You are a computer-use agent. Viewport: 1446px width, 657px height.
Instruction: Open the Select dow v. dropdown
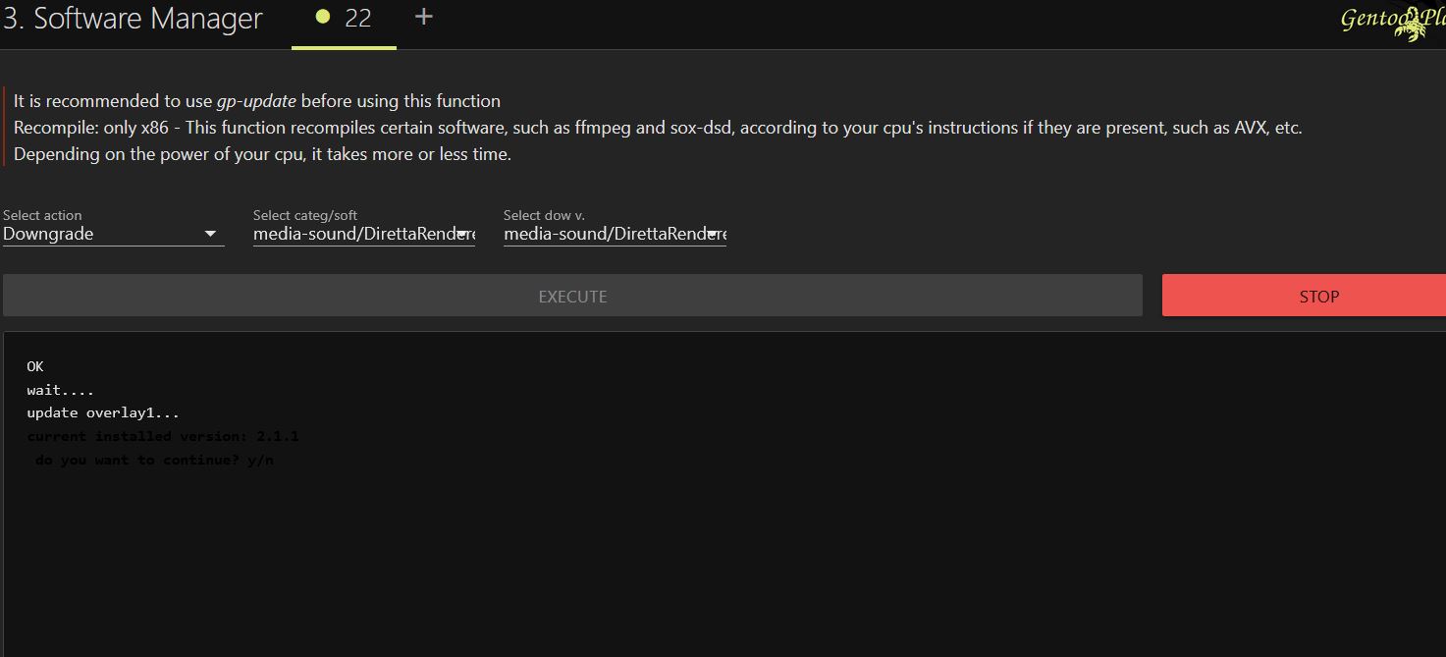(x=615, y=234)
